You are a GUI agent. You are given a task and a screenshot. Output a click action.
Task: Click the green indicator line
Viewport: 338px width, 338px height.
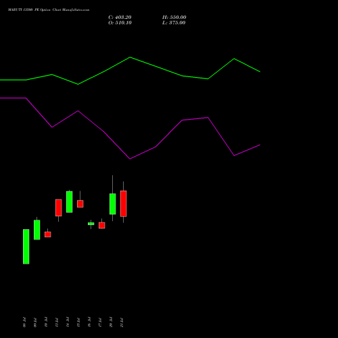click(130, 57)
